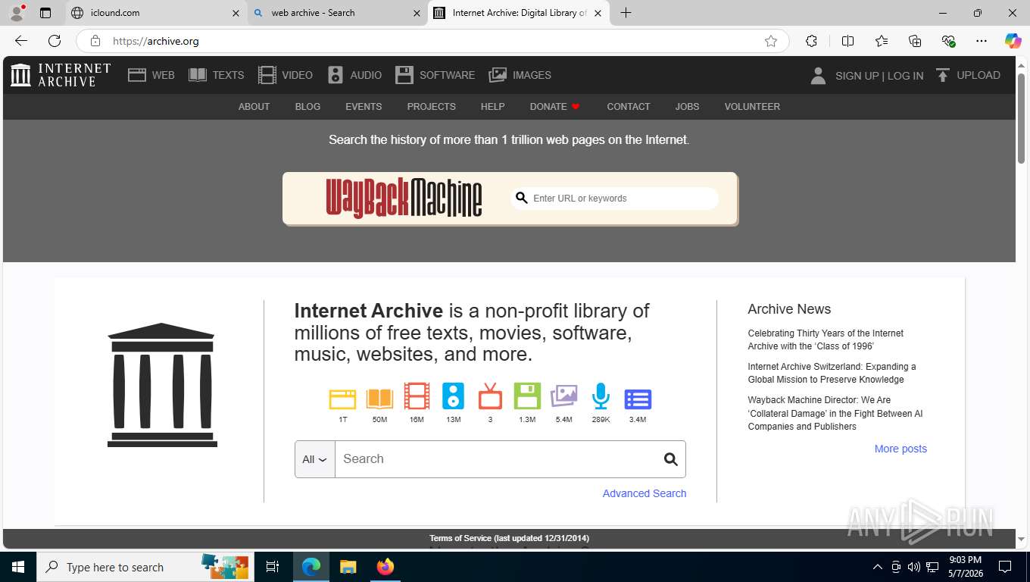
Task: Open a new browser tab
Action: [x=626, y=13]
